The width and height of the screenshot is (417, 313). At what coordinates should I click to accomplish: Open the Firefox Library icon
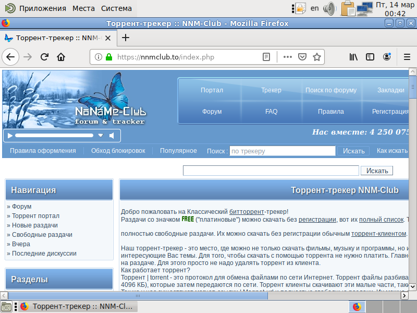coord(353,57)
